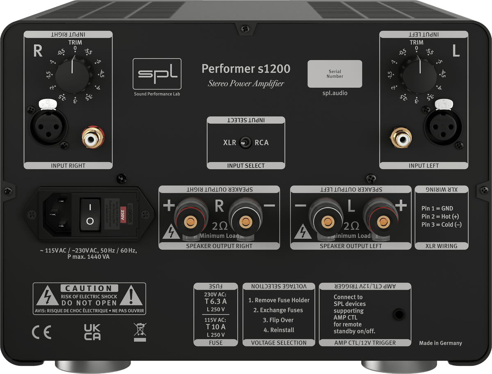Click the upright 'VOLTAGE SELECTION' bottom label
The image size is (492, 374).
[279, 343]
